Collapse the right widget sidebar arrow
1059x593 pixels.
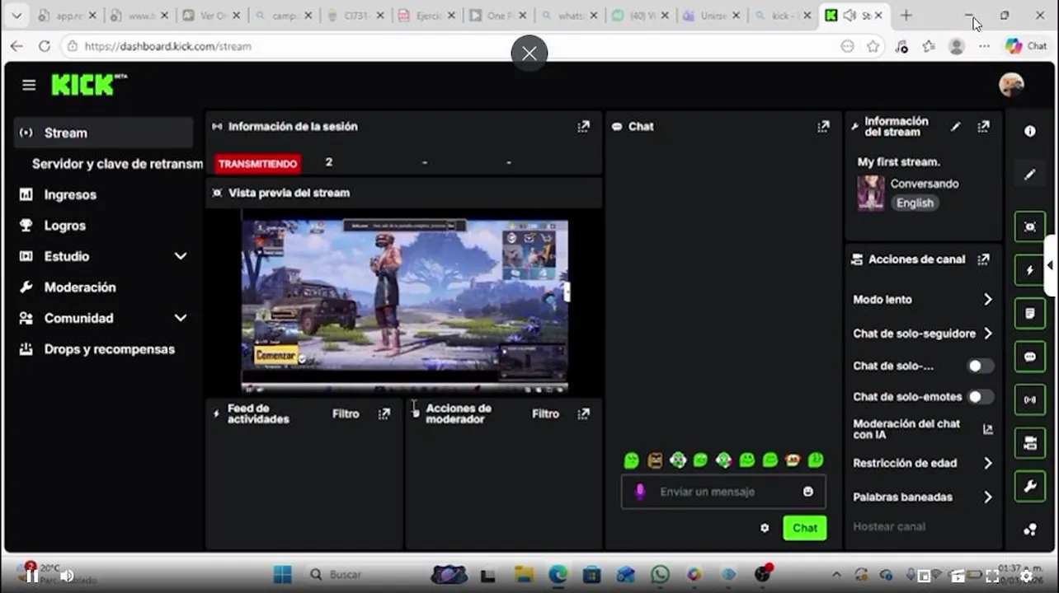pos(1050,265)
